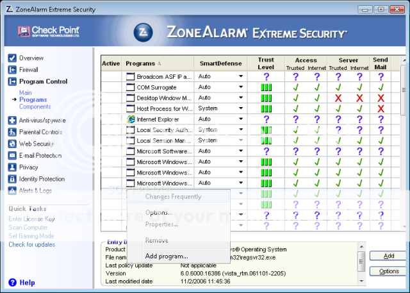Viewport: 410px width, 293px height.
Task: Open SmartDefense dropdown for Broadcom ASF row
Action: pyautogui.click(x=241, y=76)
